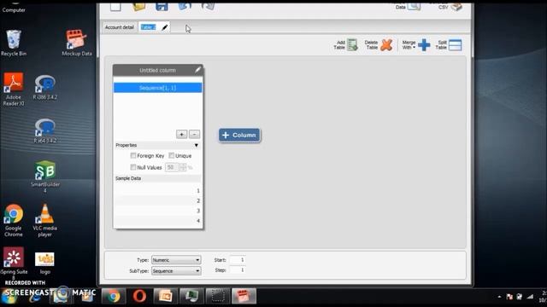
Task: Click the plus button under the generator list
Action: pyautogui.click(x=181, y=134)
